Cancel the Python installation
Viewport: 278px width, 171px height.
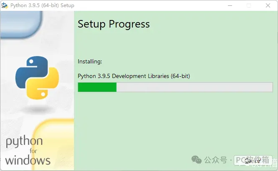253,161
